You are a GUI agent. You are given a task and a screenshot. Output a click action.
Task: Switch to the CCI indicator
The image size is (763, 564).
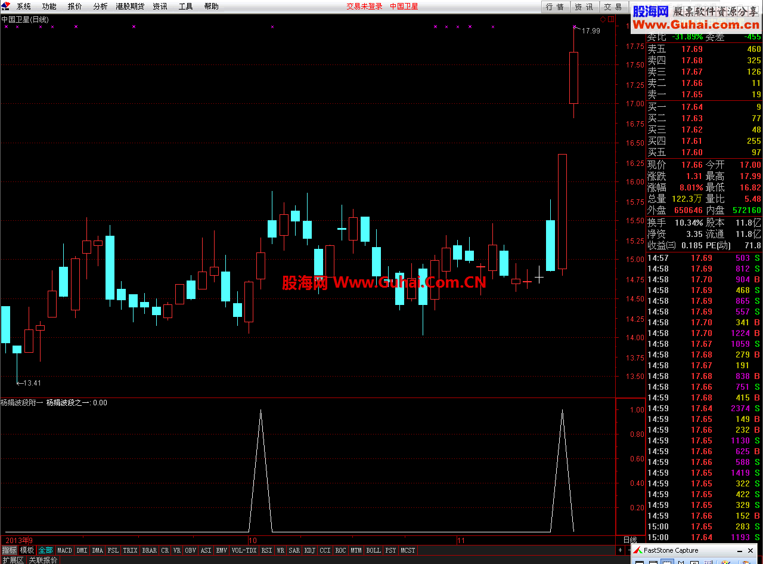tap(325, 550)
